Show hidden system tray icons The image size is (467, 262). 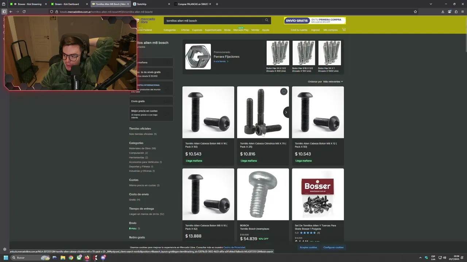(420, 258)
